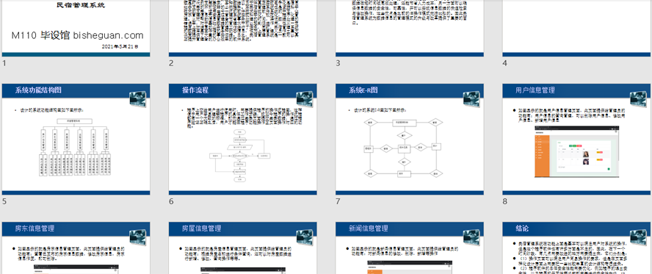Select the blank slide 4 thumbnail
The height and width of the screenshot is (274, 652).
pyautogui.click(x=576, y=28)
